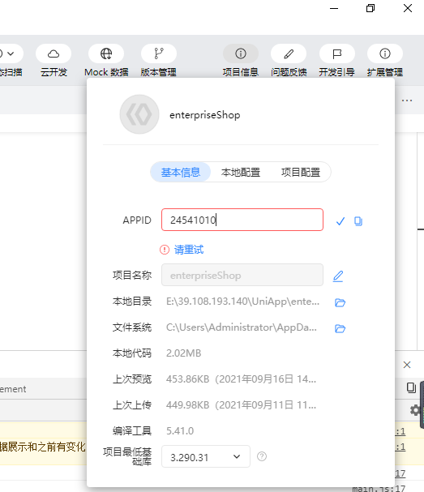Open 问题反馈 feedback pencil icon
The image size is (424, 492).
pos(289,53)
